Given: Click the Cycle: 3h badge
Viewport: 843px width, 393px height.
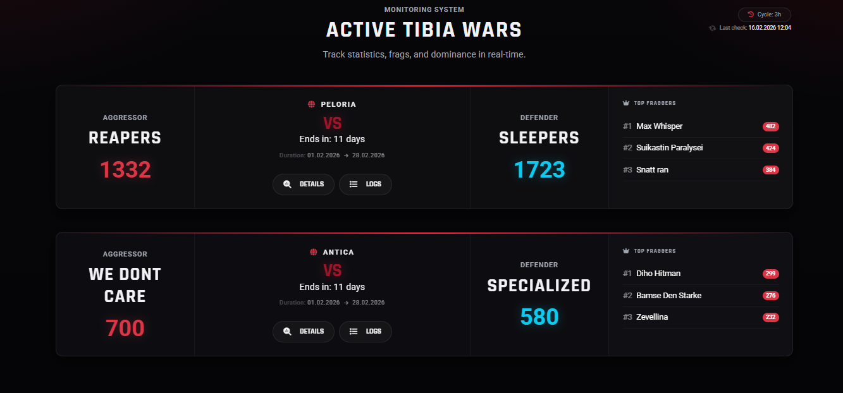Looking at the screenshot, I should 764,14.
